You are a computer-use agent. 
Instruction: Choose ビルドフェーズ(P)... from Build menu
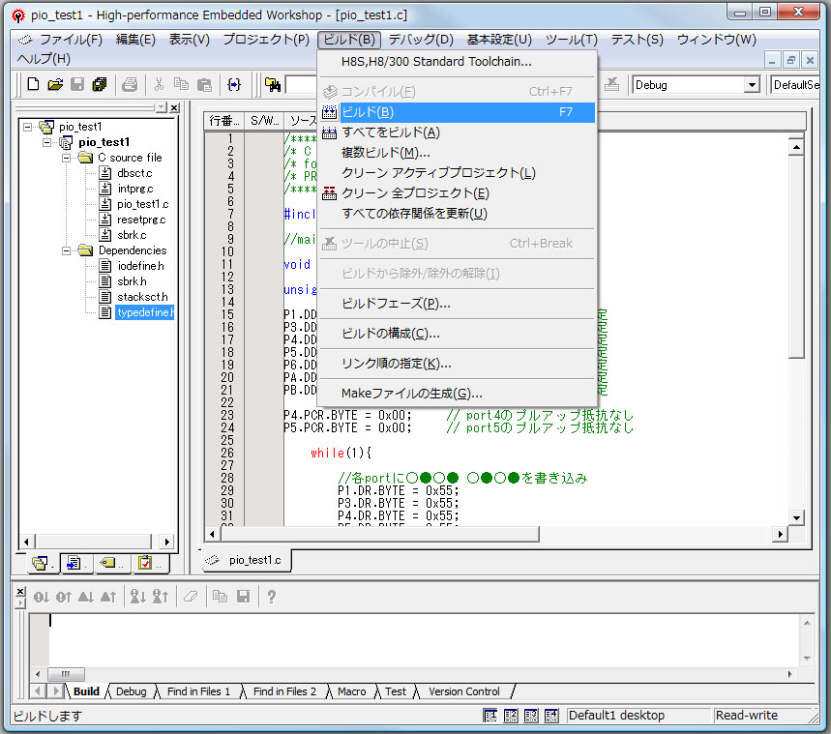coord(396,304)
